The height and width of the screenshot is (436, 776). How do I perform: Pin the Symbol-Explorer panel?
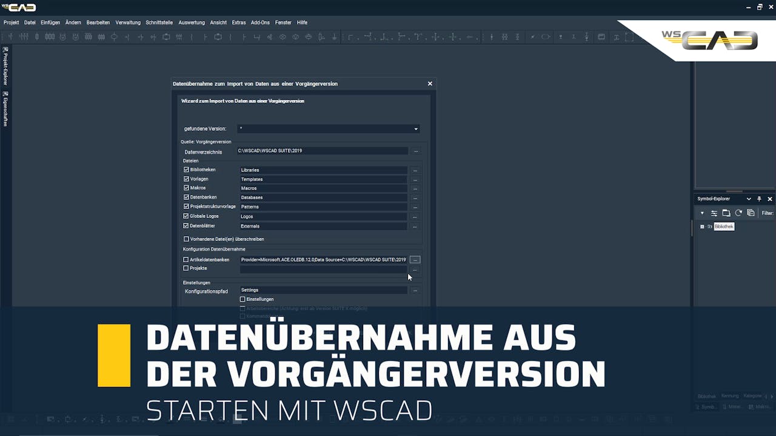[x=759, y=199]
